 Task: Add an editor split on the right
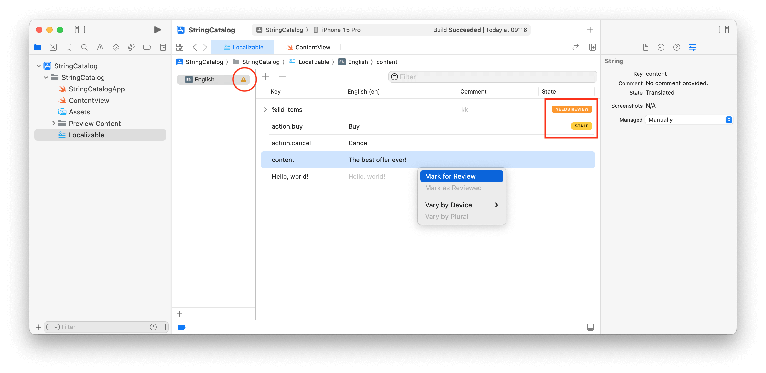pos(592,47)
